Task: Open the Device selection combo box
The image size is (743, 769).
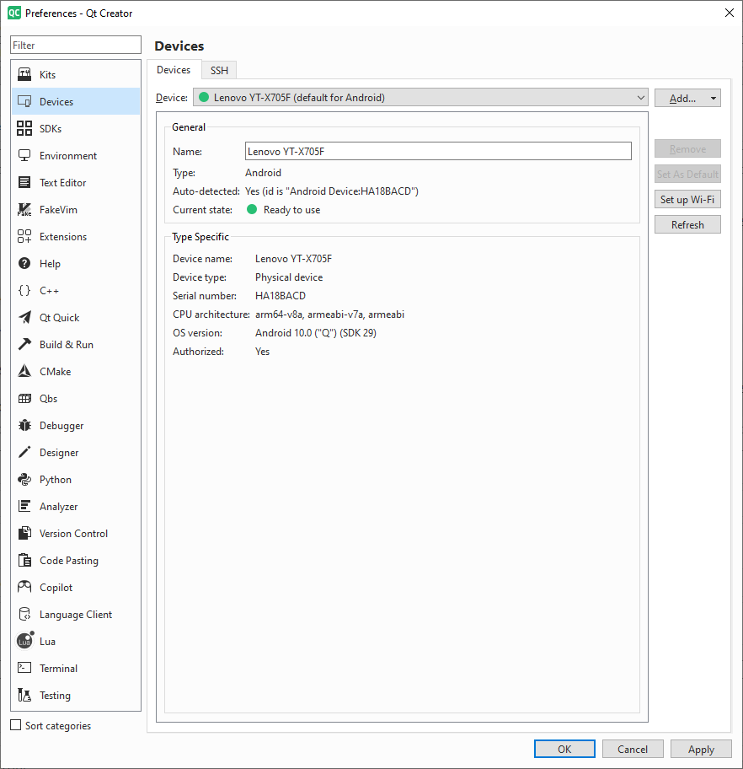Action: click(x=420, y=98)
